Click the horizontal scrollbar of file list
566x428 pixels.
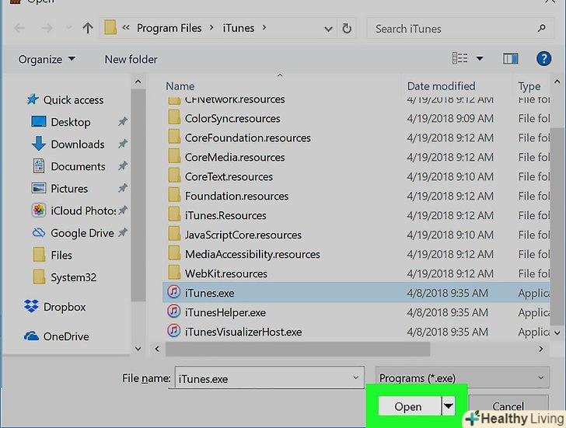click(298, 349)
